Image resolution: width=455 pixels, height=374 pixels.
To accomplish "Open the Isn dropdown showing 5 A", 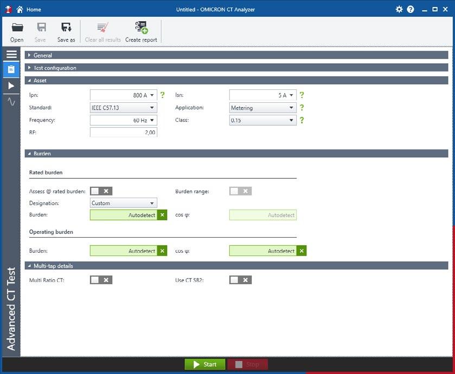I will point(262,95).
